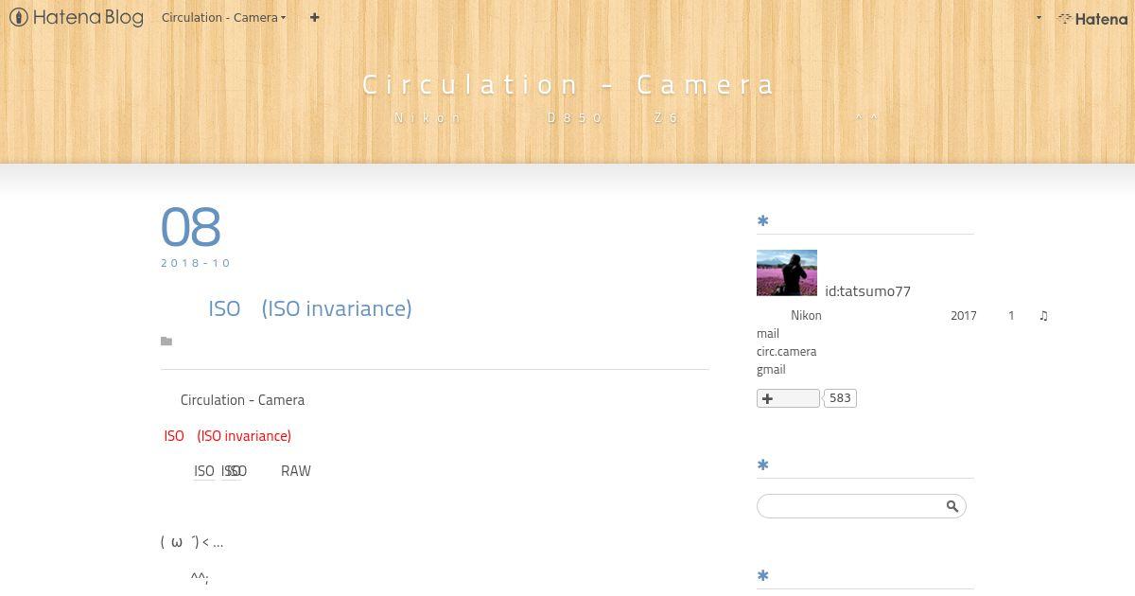The height and width of the screenshot is (596, 1135).
Task: Click the 2018-10 archive date link
Action: click(196, 263)
